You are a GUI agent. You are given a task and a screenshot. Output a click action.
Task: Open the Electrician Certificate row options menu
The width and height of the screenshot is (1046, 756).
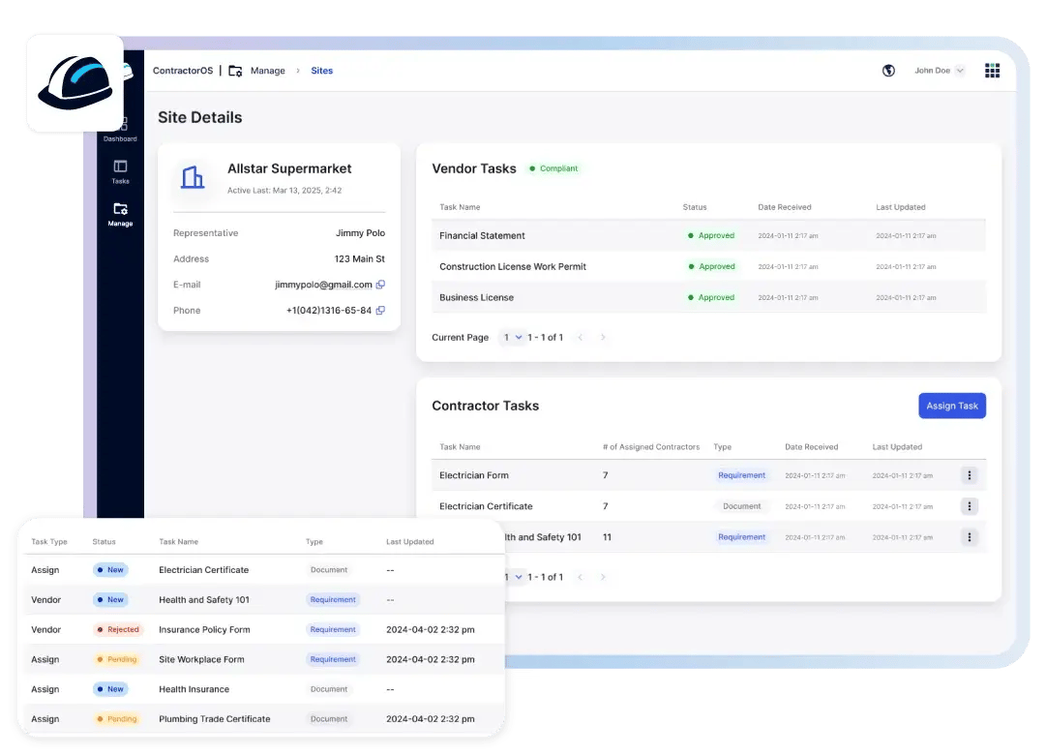(x=970, y=506)
